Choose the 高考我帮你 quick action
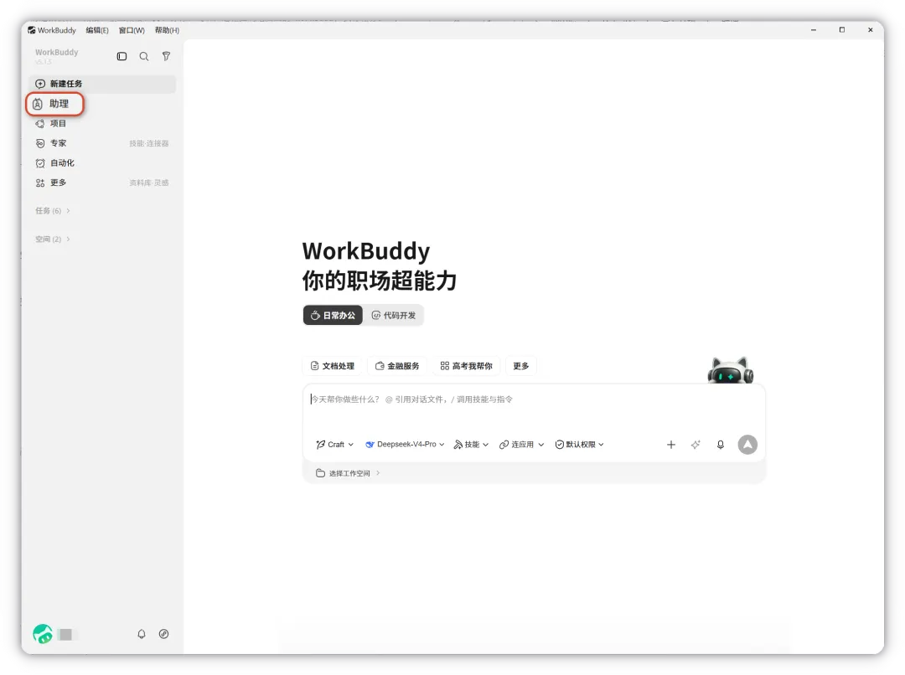Viewport: 905px width, 675px height. 467,366
